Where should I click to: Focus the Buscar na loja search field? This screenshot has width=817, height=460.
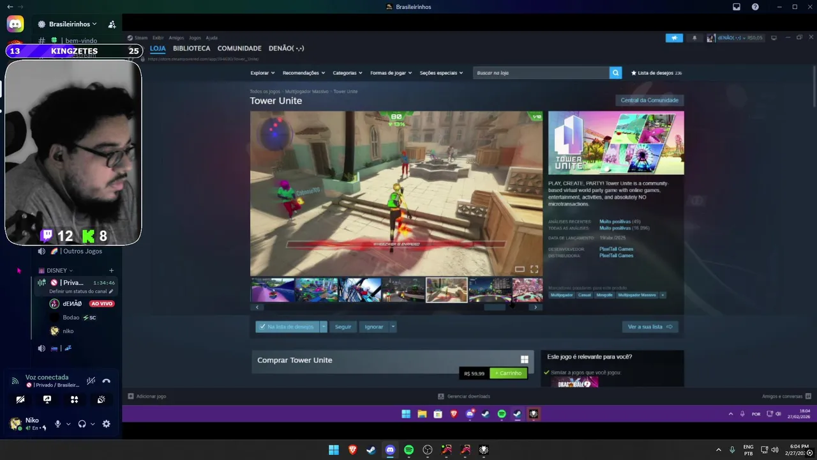pyautogui.click(x=541, y=73)
